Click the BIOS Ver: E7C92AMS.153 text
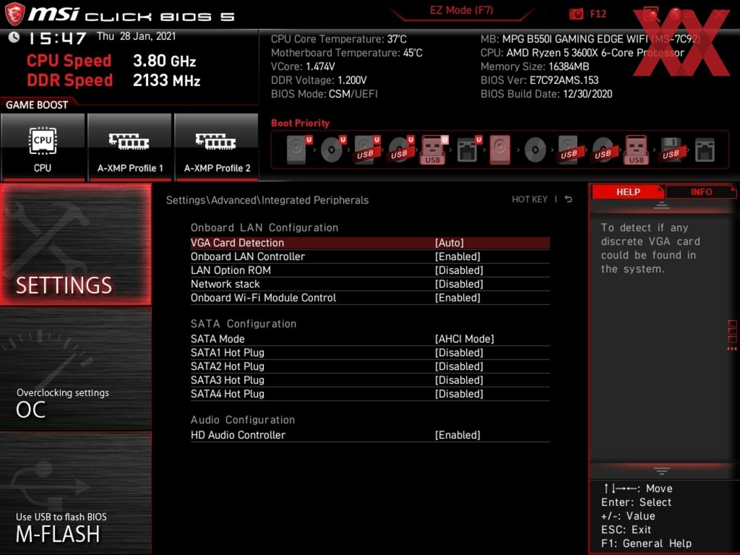The image size is (740, 555). pos(539,80)
